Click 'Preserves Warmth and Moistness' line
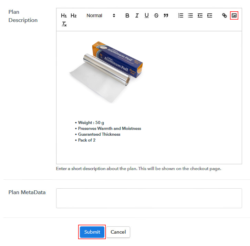This screenshot has width=250, height=246. pos(110,128)
